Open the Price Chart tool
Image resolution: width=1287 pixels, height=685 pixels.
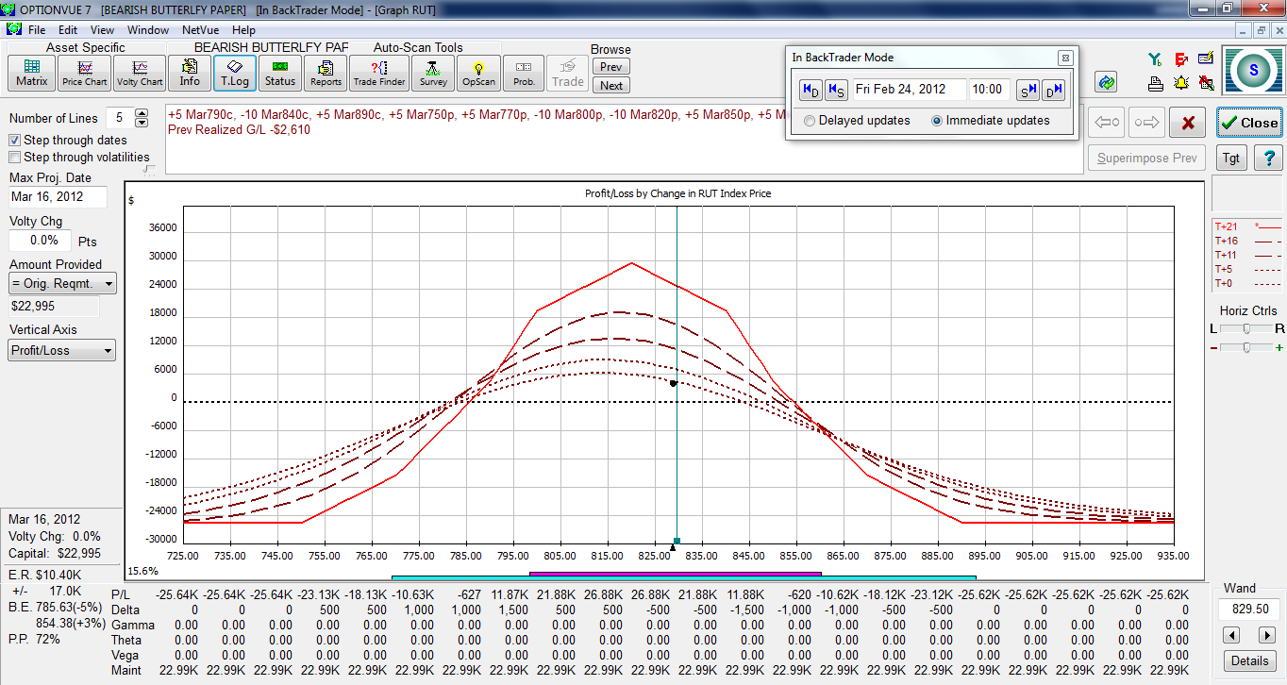pos(85,72)
